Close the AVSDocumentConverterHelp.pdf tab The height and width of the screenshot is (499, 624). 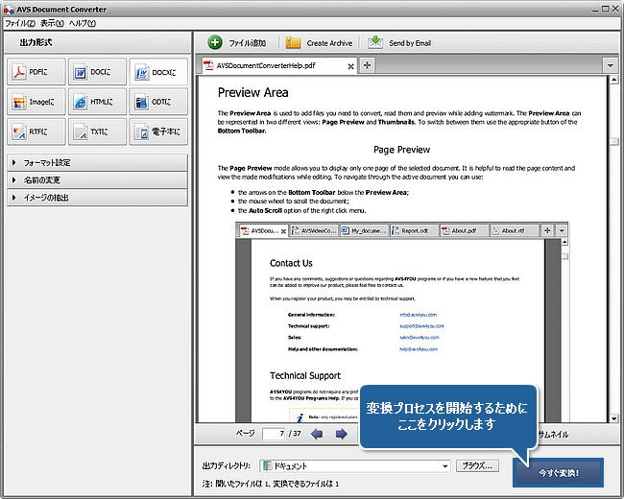coord(350,66)
